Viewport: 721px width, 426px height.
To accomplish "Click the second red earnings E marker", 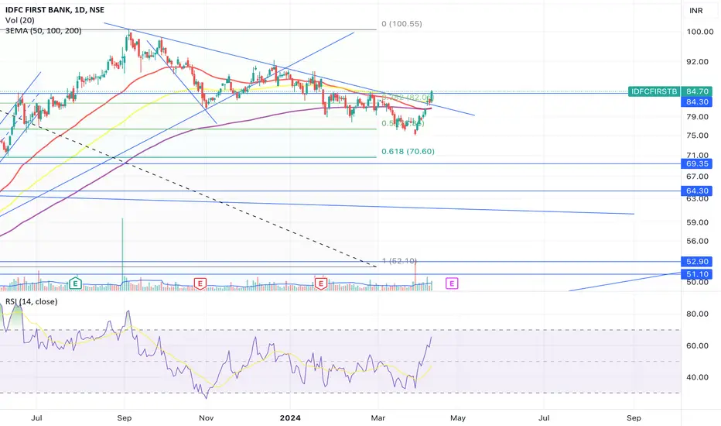I will (x=321, y=283).
